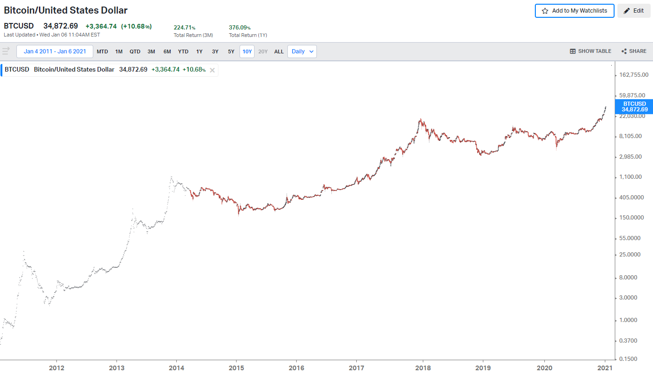Open the chart tools arrow icon left of date range

coord(6,51)
